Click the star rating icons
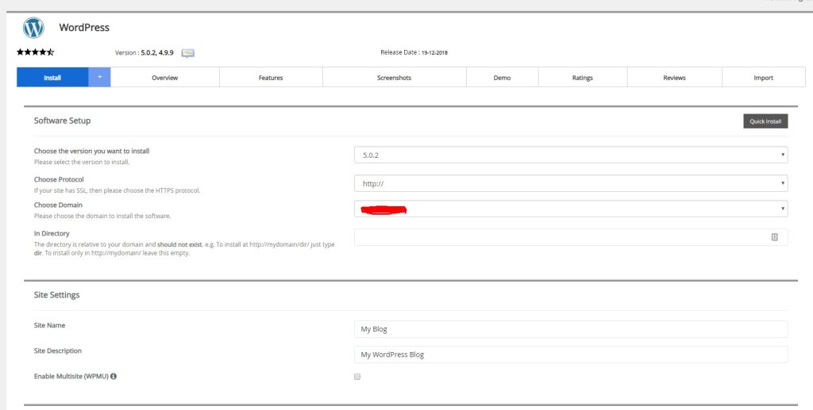The width and height of the screenshot is (813, 410). (x=35, y=52)
